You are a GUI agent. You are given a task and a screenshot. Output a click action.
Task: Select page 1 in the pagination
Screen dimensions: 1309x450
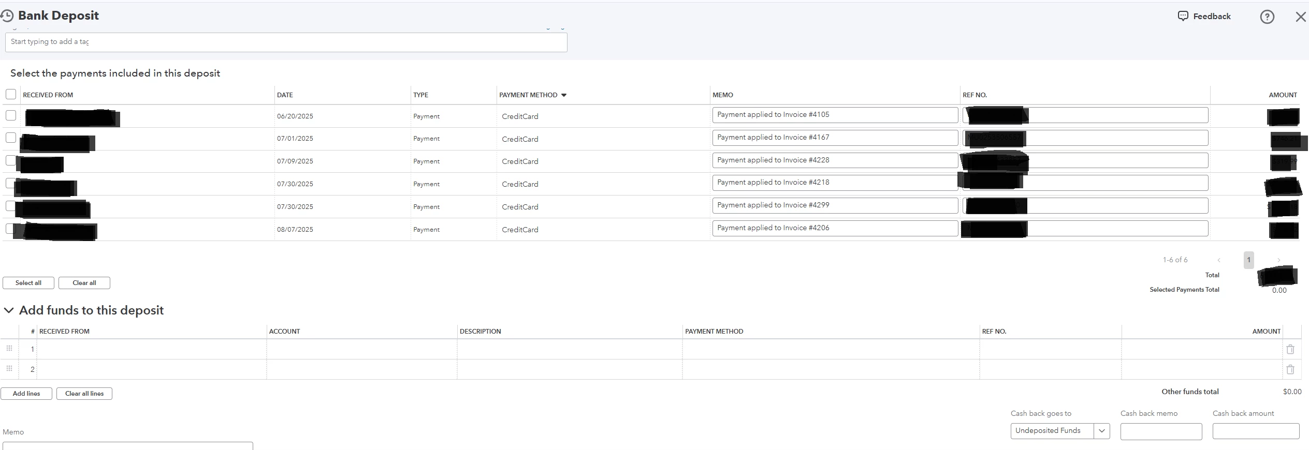[1248, 260]
